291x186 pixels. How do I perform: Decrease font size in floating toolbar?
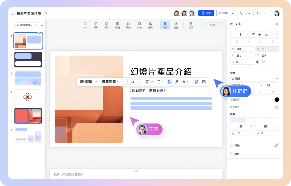[x=125, y=82]
